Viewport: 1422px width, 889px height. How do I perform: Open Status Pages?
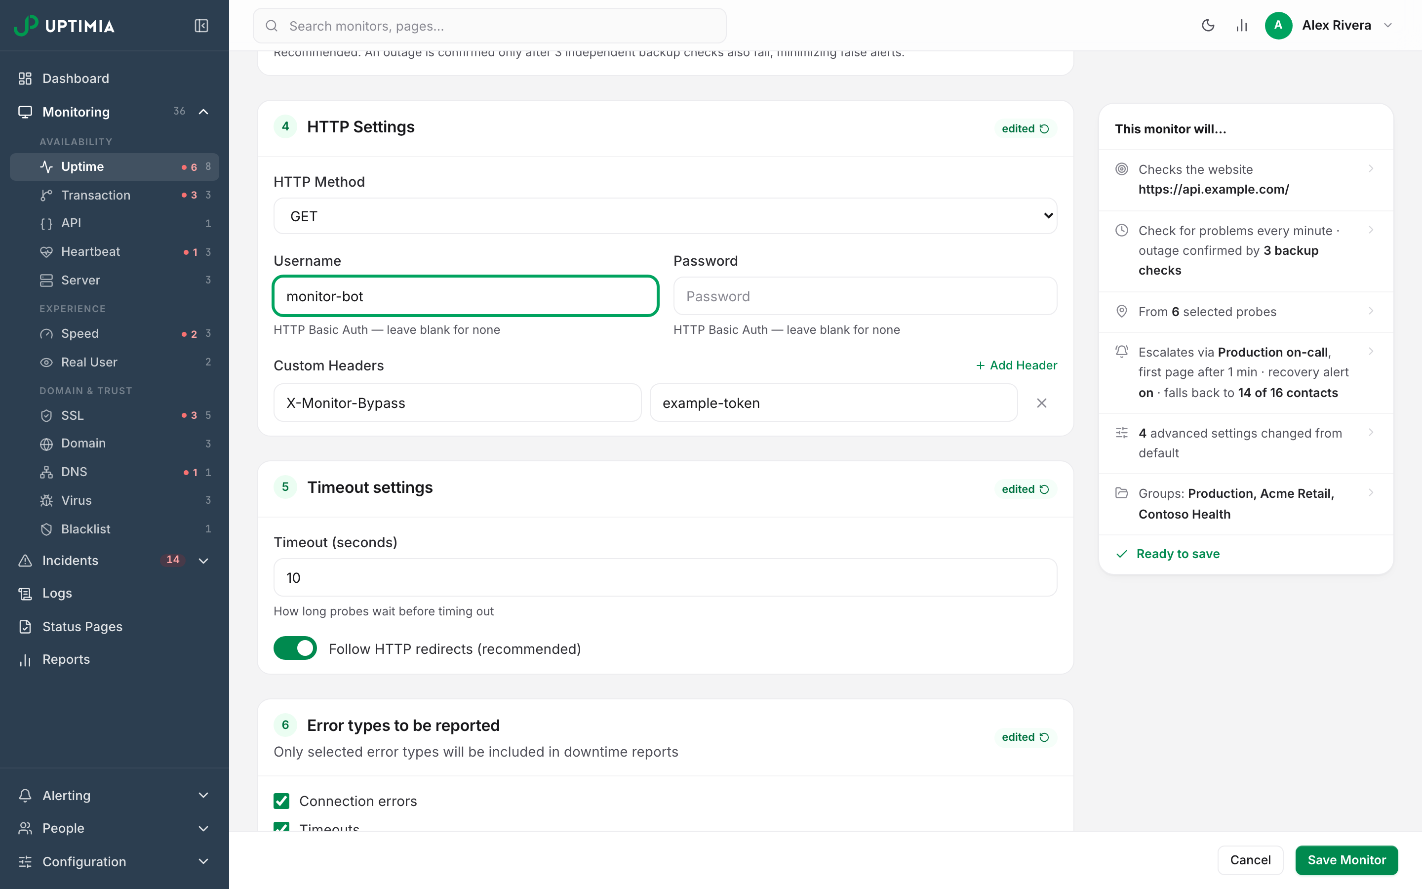[115, 626]
